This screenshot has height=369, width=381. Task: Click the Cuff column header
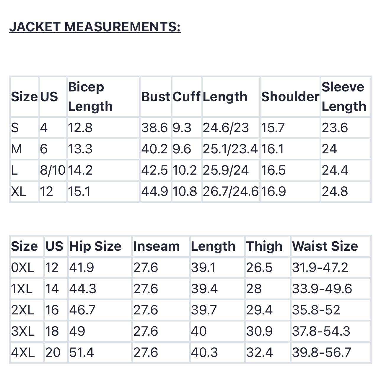tap(186, 97)
